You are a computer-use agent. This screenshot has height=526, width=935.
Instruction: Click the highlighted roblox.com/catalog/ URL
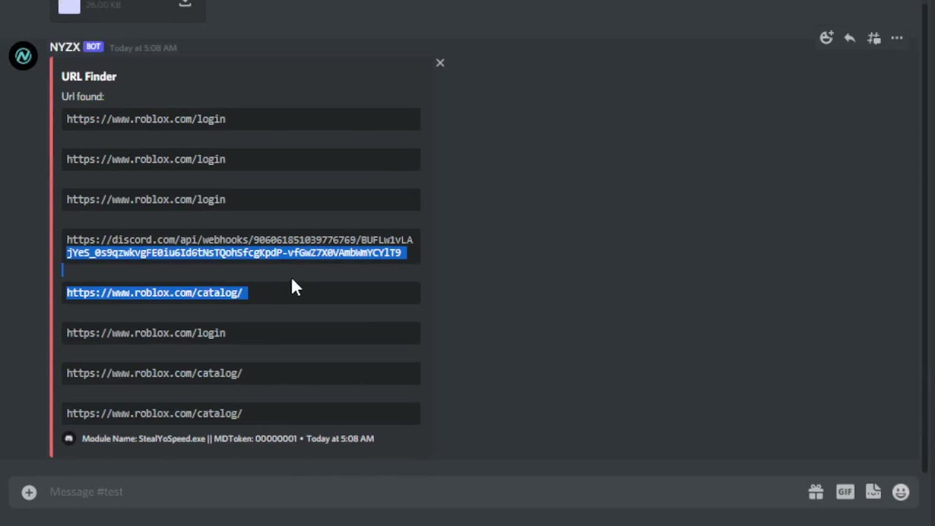154,293
